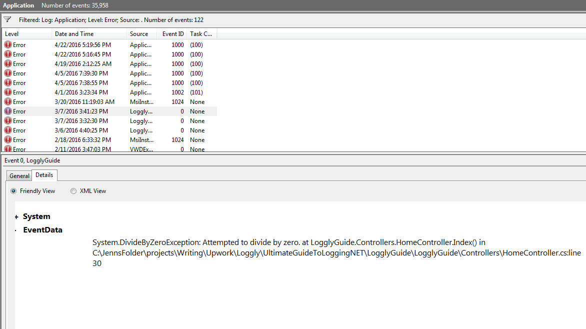Viewport: 586px width, 329px height.
Task: Expand the System node
Action: pyautogui.click(x=16, y=217)
